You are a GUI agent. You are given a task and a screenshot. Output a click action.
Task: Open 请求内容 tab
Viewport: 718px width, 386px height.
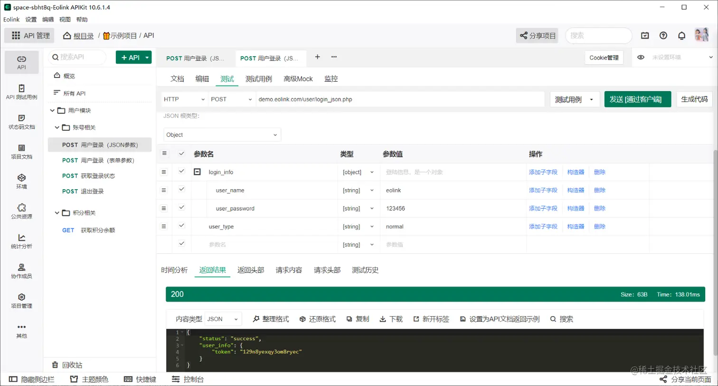coord(289,270)
